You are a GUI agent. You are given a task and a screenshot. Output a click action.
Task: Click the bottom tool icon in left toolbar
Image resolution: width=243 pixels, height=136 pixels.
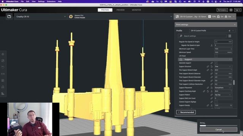(x=3, y=93)
